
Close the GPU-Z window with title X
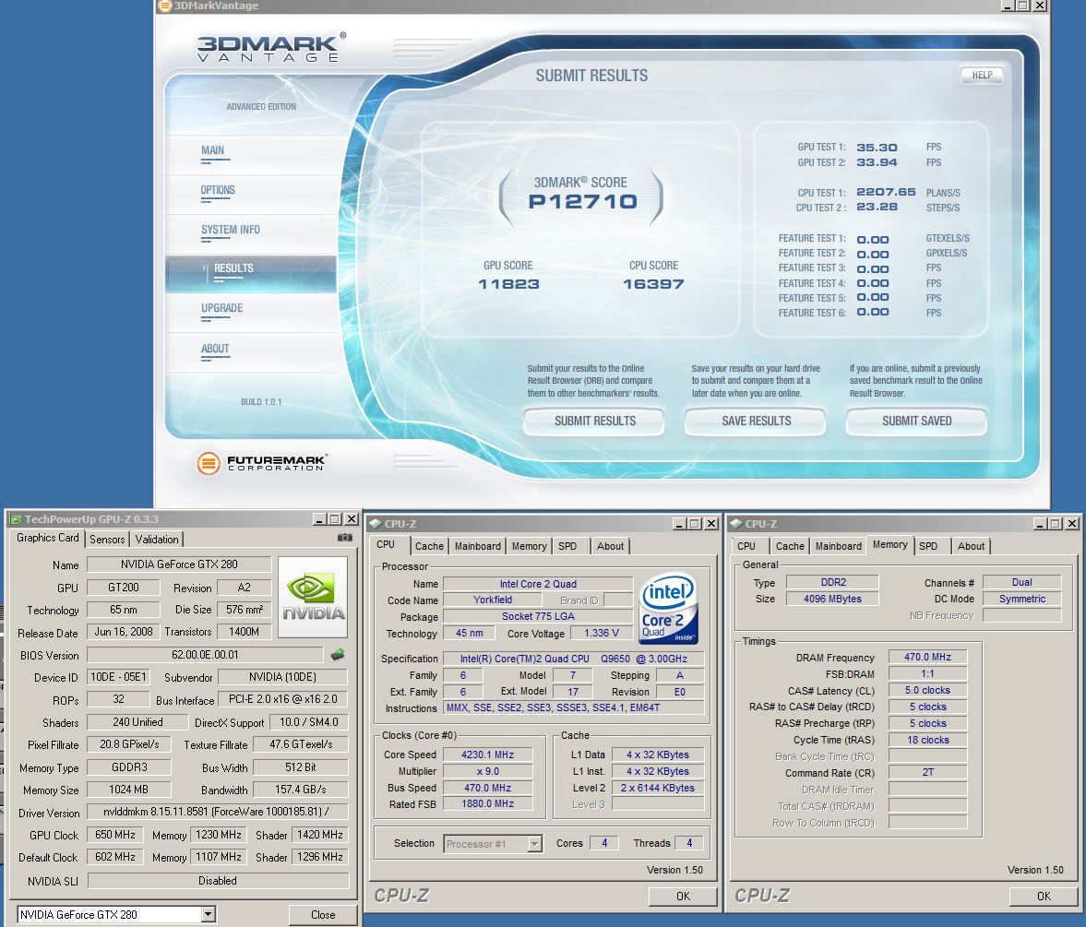[x=352, y=519]
